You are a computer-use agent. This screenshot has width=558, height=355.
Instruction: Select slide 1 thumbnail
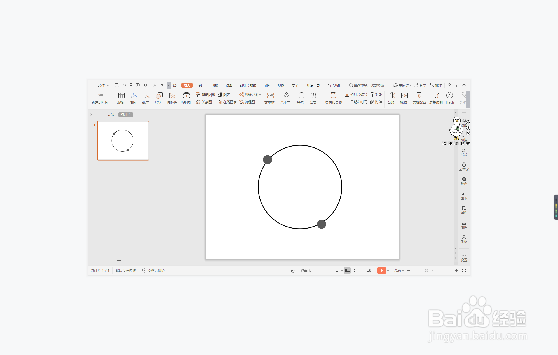pyautogui.click(x=123, y=140)
